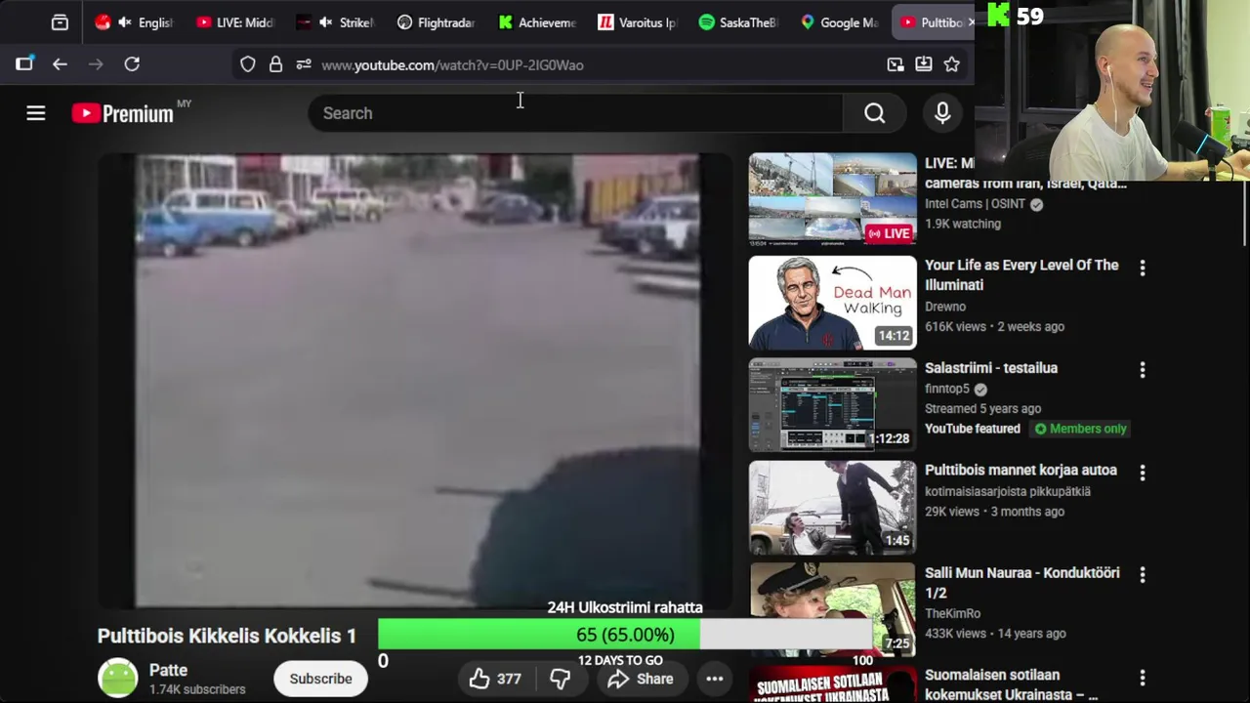The image size is (1250, 703).
Task: View site security lock info
Action: pyautogui.click(x=275, y=64)
